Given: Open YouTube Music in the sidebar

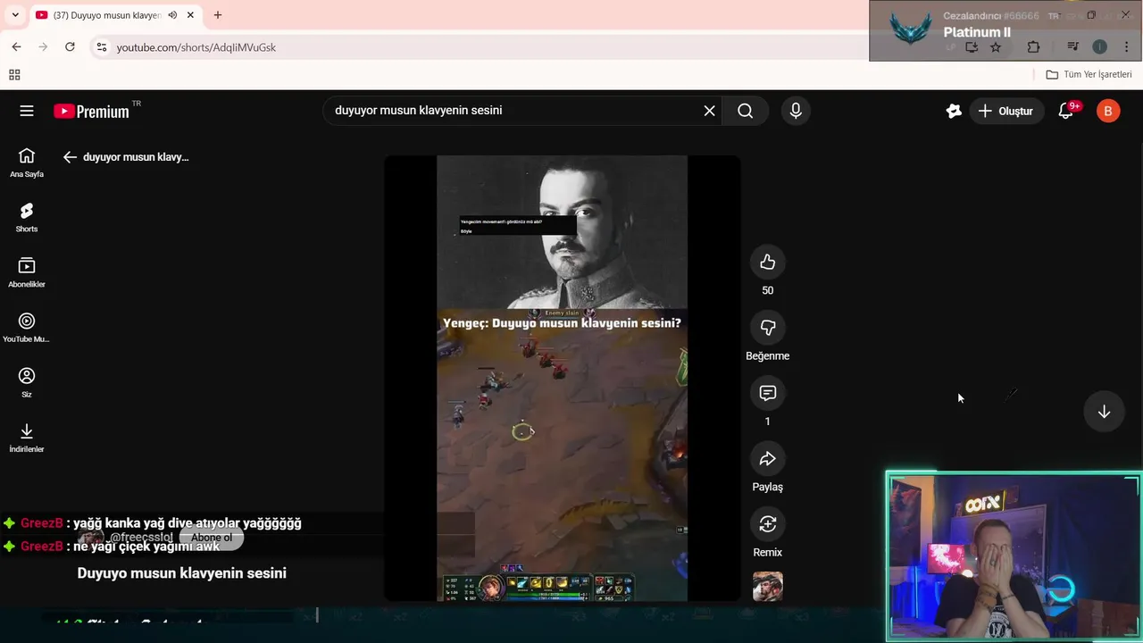Looking at the screenshot, I should click(x=27, y=328).
